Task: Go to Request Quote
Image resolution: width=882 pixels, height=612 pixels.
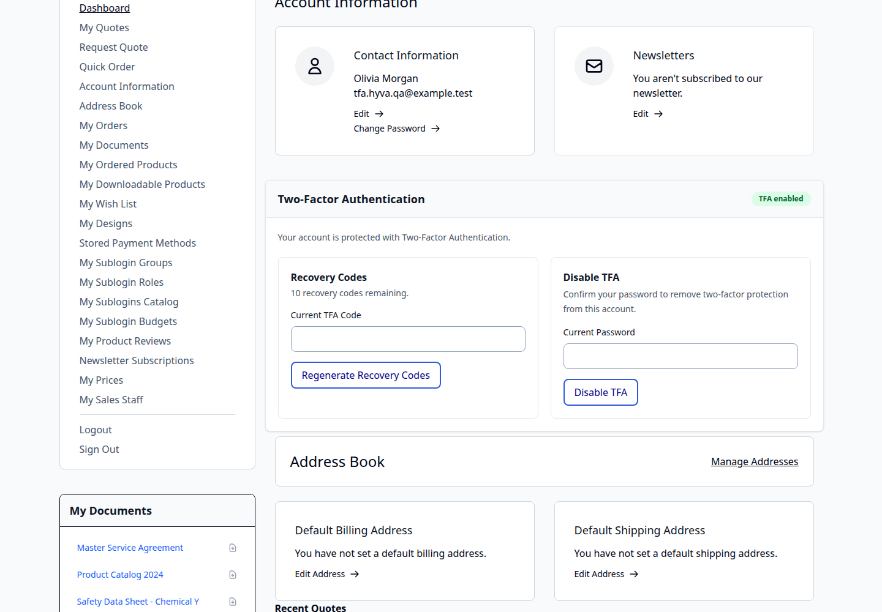Action: [x=114, y=47]
